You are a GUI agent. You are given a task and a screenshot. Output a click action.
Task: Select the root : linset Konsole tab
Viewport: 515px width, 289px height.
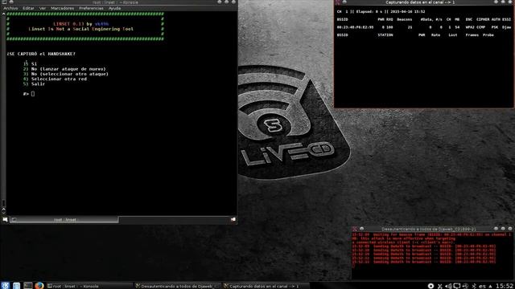pos(64,219)
